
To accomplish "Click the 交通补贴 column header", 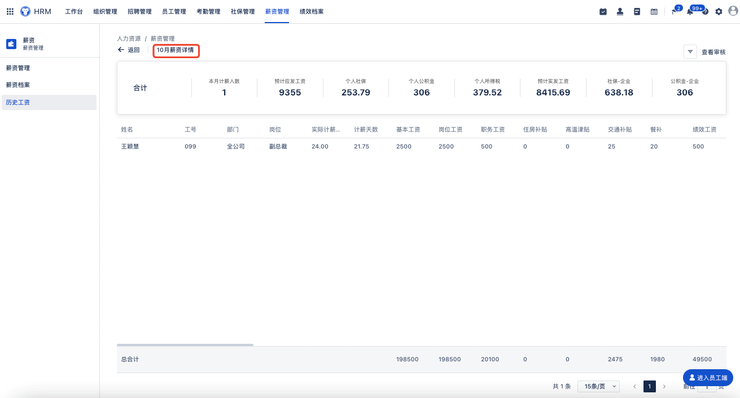I will [620, 129].
